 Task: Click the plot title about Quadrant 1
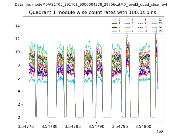[x=93, y=13]
